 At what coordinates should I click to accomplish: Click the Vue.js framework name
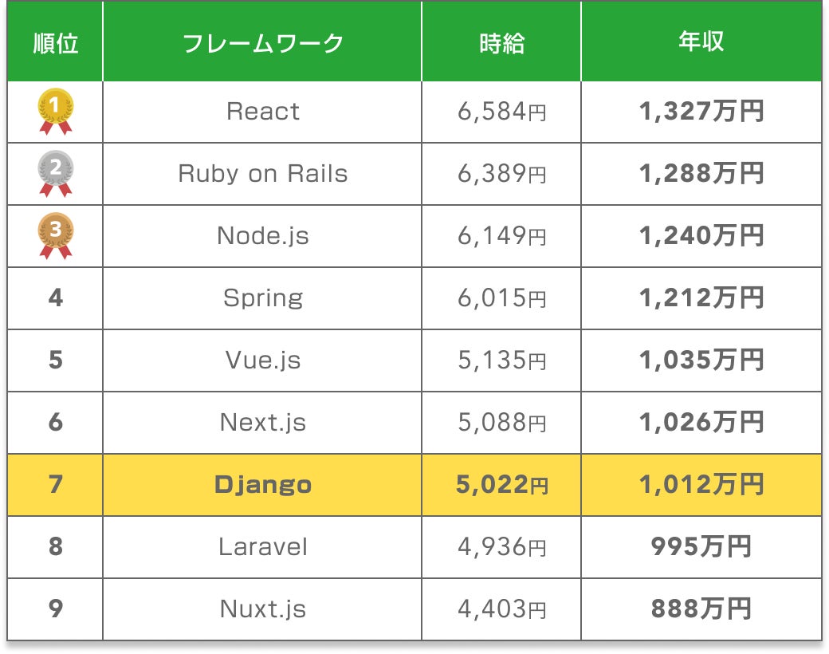[263, 360]
